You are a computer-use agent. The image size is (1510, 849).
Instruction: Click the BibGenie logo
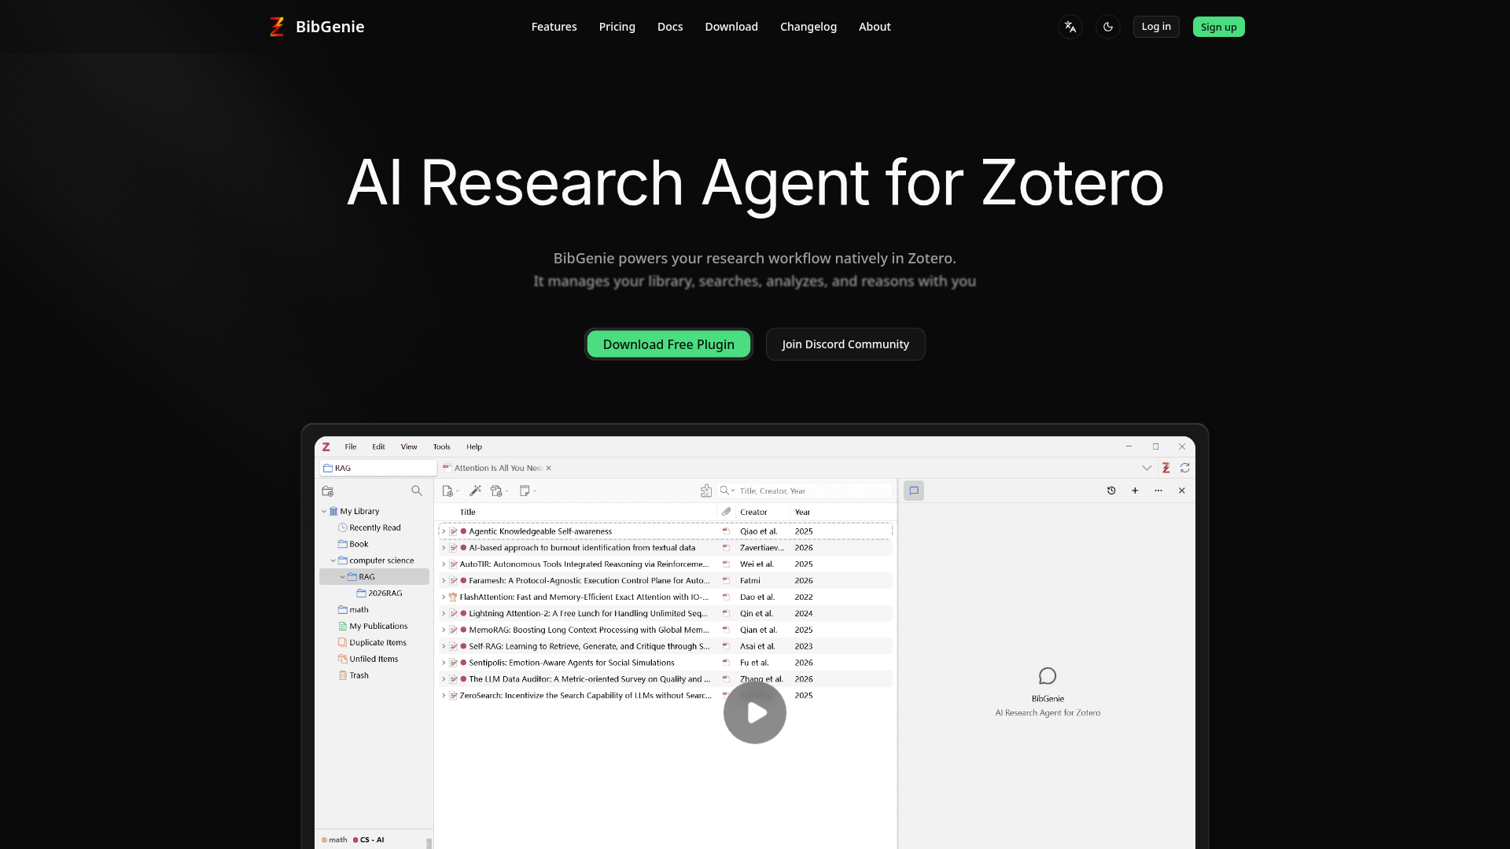[x=316, y=27]
